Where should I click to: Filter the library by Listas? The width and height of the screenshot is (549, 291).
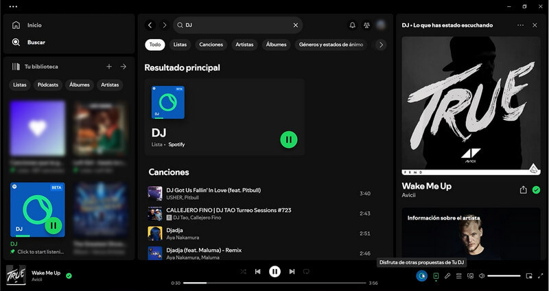(x=20, y=84)
